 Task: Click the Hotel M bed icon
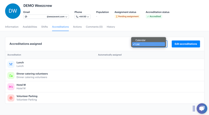[x=11, y=87]
